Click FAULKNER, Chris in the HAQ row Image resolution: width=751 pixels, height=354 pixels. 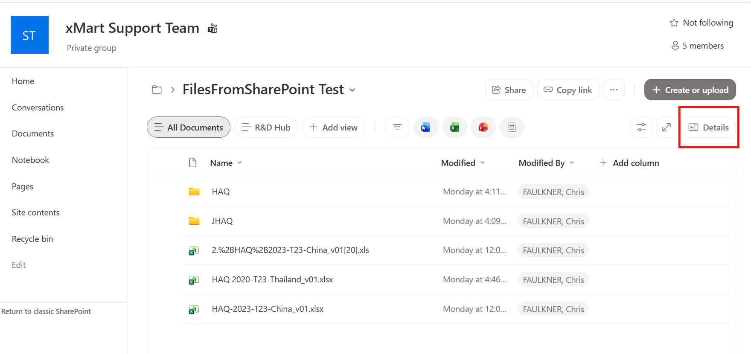[553, 192]
